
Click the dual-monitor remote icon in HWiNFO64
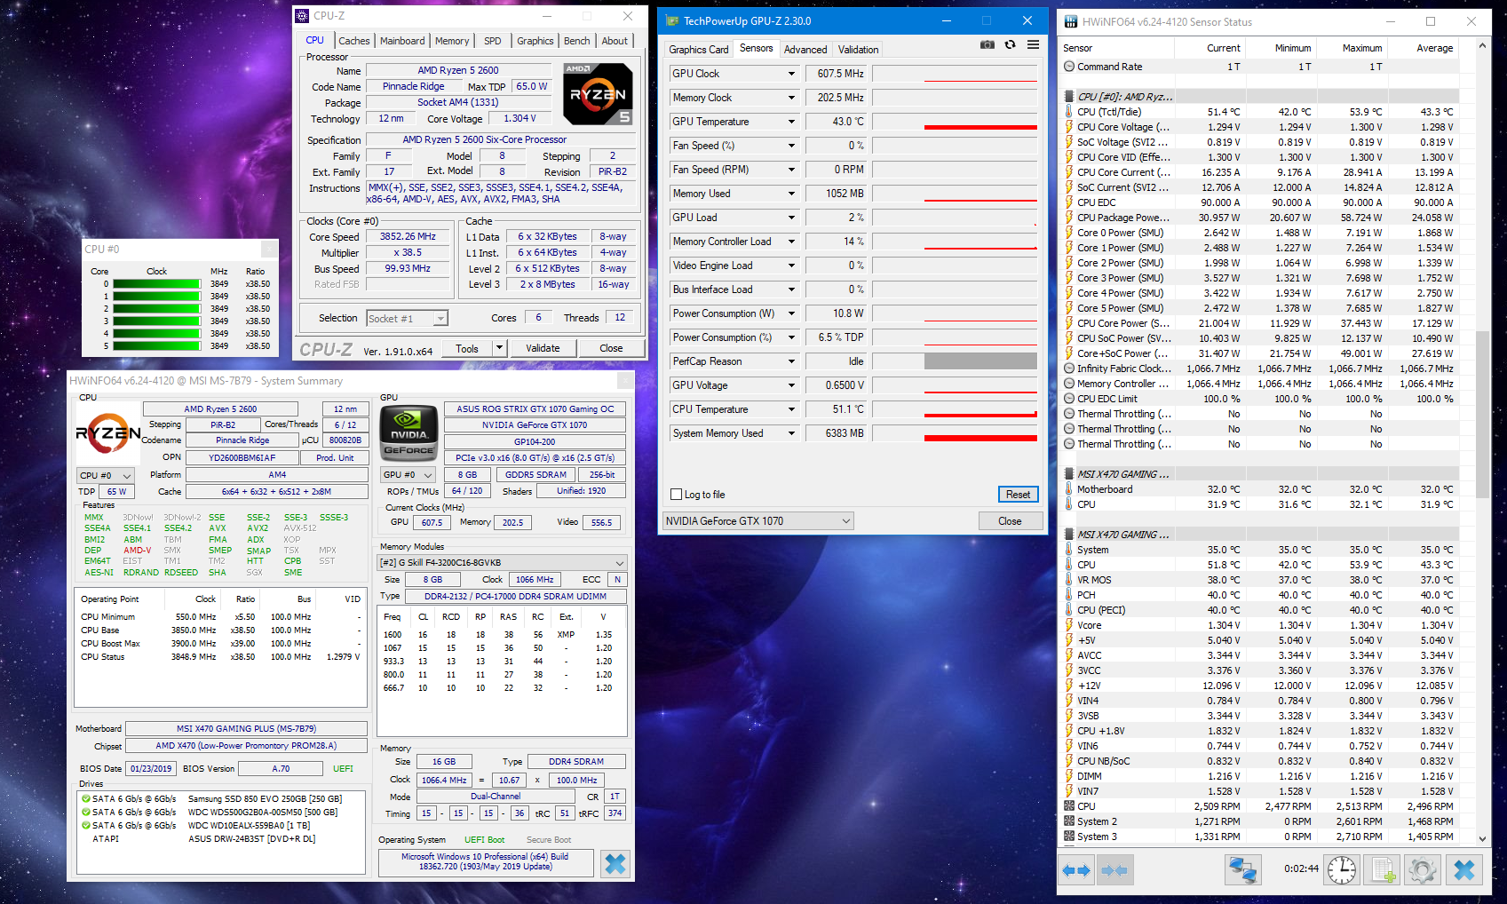coord(1241,869)
